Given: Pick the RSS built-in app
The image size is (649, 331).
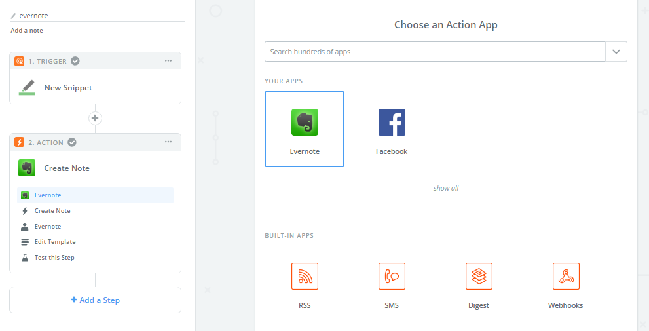Looking at the screenshot, I should click(x=305, y=277).
